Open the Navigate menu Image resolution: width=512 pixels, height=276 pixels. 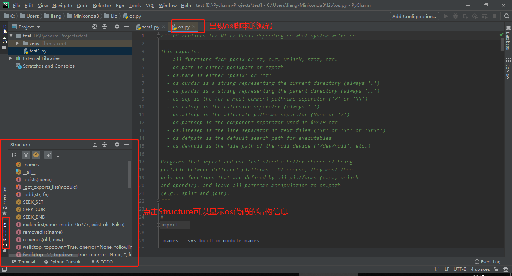pyautogui.click(x=62, y=5)
